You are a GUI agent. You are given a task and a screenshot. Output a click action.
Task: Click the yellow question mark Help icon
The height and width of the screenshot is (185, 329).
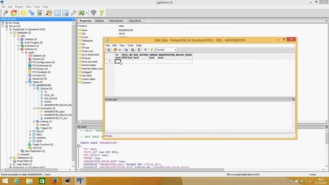point(102,13)
